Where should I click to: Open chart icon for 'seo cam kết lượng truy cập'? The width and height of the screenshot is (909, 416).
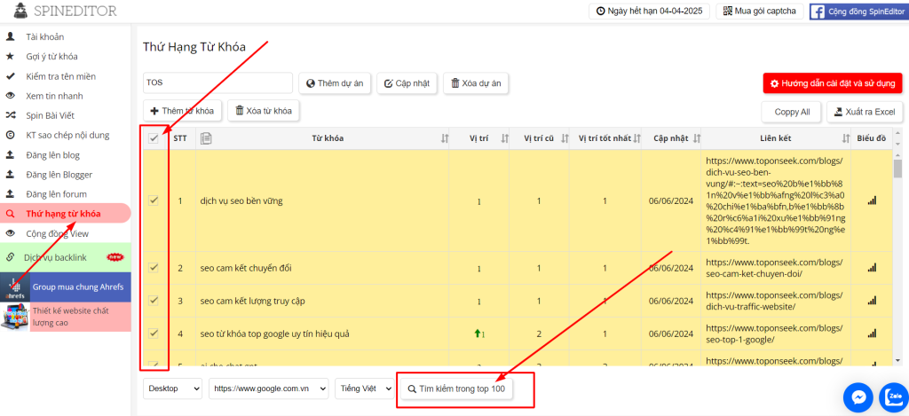click(872, 302)
